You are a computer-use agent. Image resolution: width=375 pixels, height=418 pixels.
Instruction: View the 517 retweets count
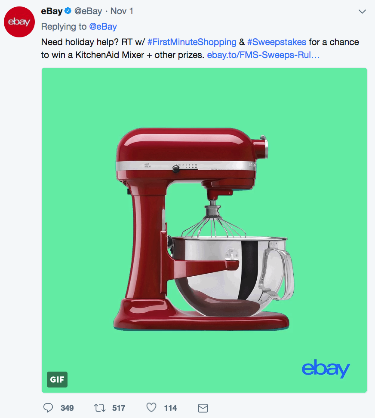point(119,408)
